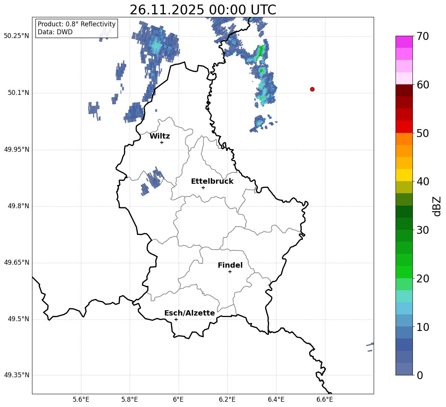Click the 49.65°N latitude label
The image size is (446, 407).
tap(17, 262)
